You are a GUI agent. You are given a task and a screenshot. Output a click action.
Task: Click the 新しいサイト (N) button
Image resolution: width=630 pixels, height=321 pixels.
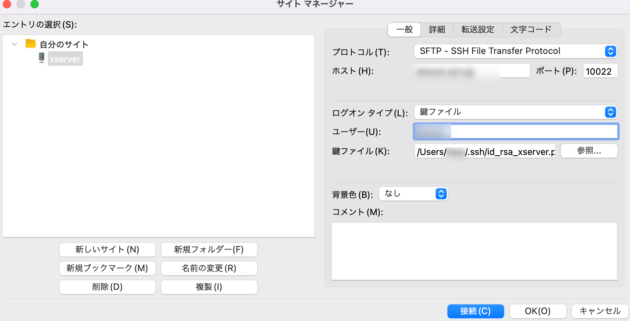click(x=107, y=249)
